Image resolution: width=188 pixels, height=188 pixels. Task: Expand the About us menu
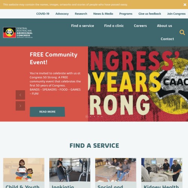164,26
